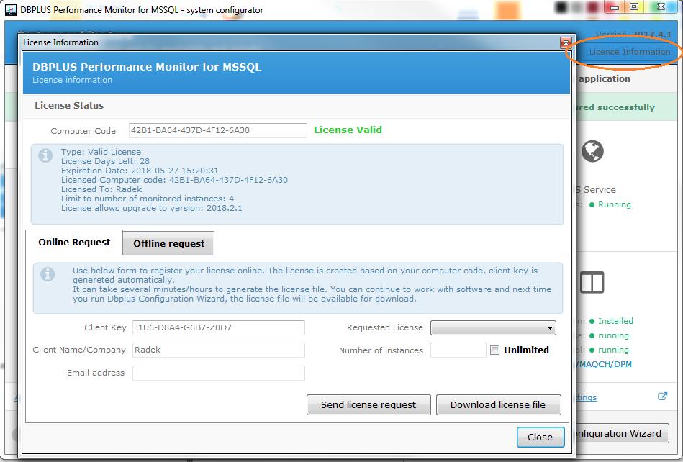Click the 'License Status' section heading
The image size is (683, 462).
[69, 105]
